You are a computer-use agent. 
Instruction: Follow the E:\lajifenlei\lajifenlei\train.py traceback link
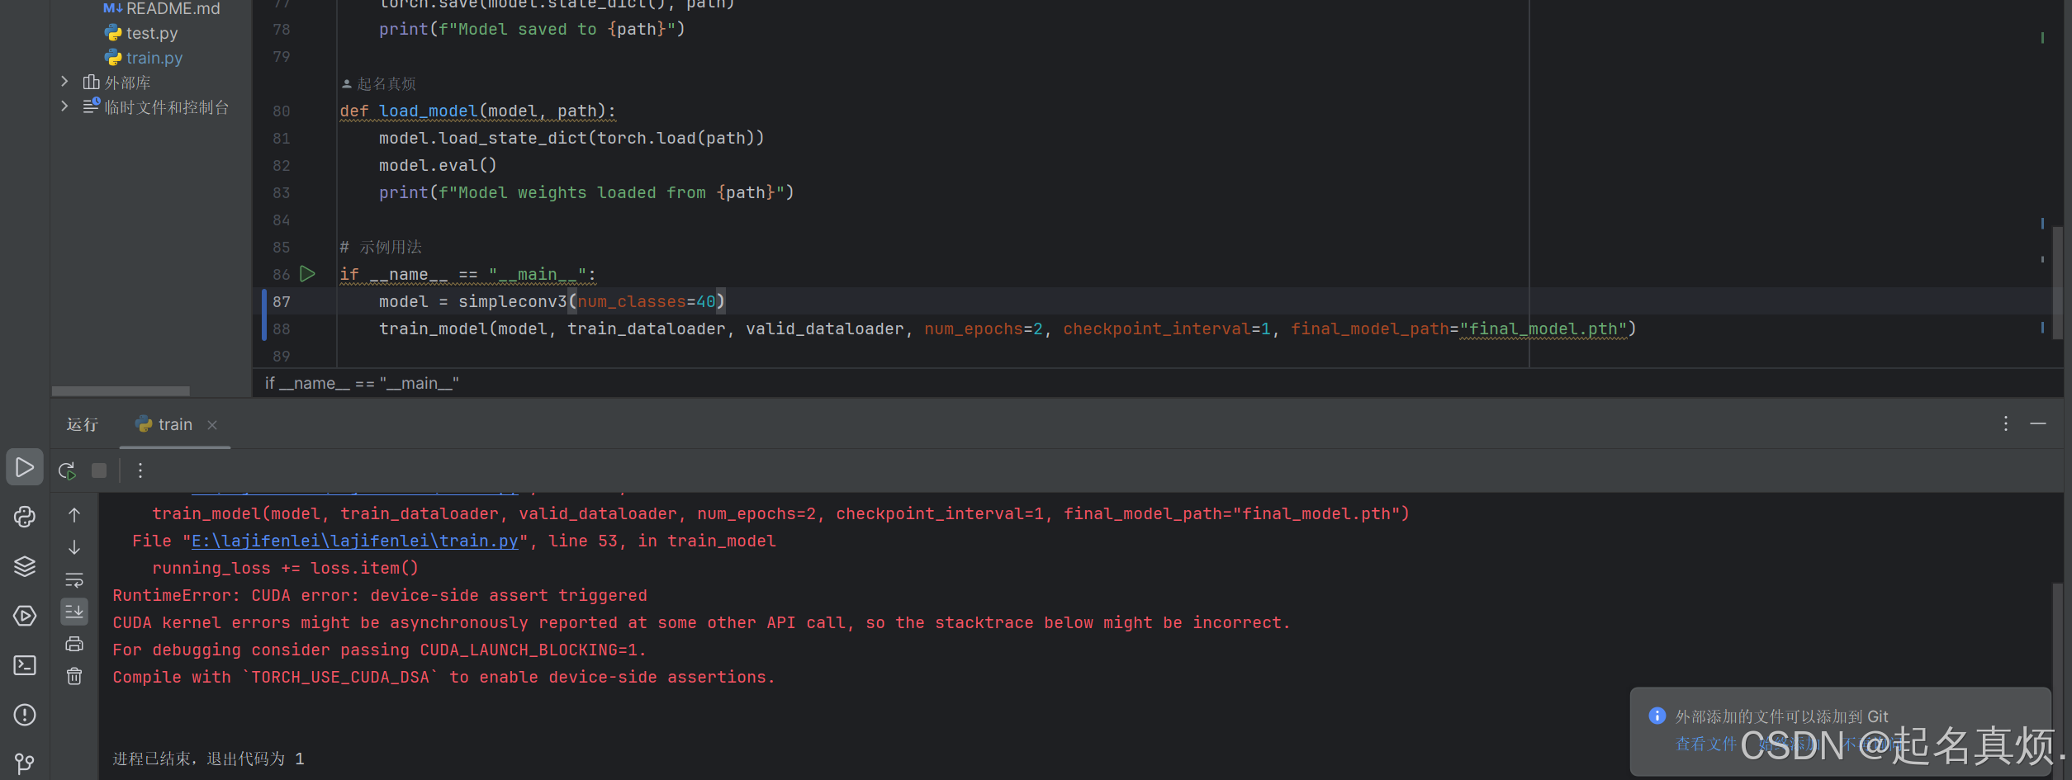point(355,541)
